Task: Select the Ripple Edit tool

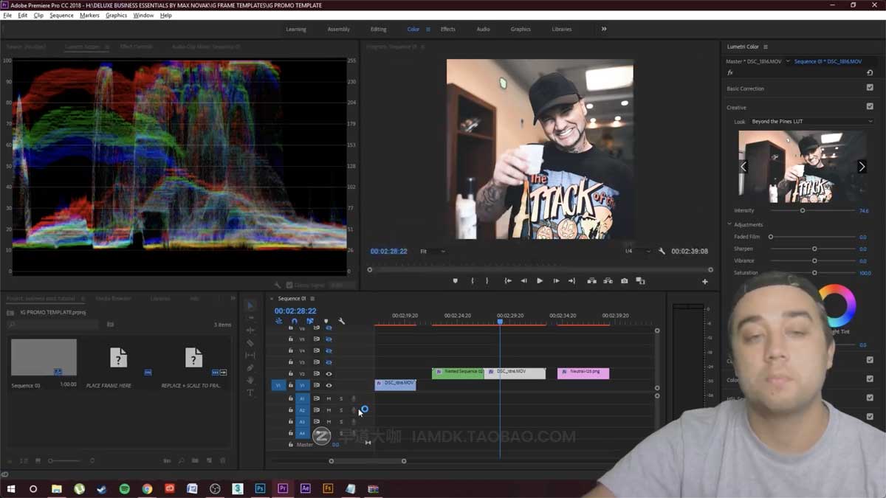Action: [x=250, y=331]
